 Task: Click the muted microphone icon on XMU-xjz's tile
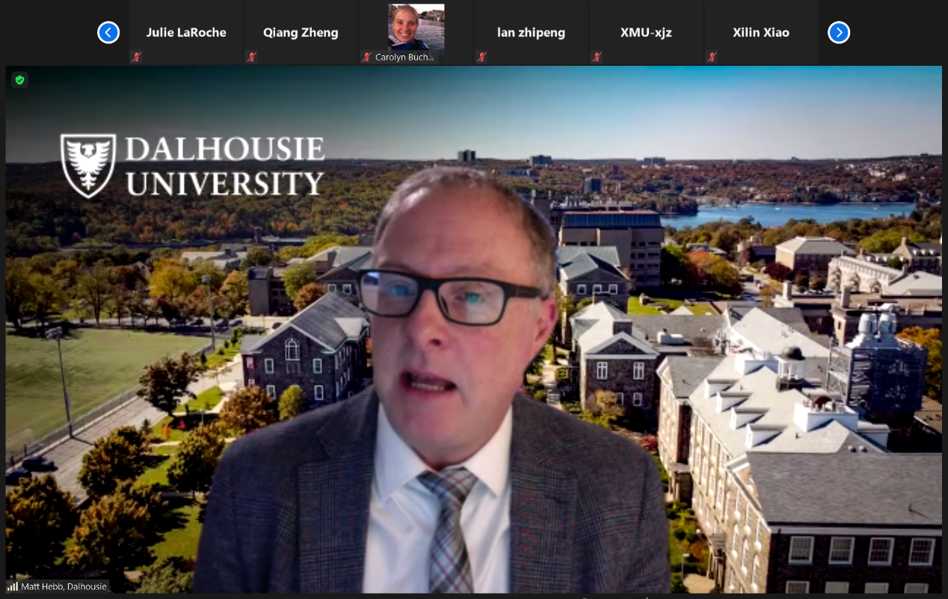[x=597, y=57]
